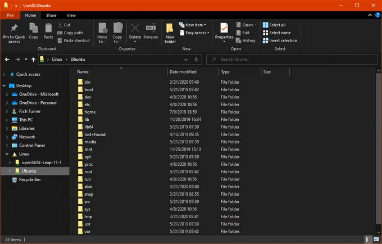Click Select all
This screenshot has width=382, height=244.
tap(274, 25)
